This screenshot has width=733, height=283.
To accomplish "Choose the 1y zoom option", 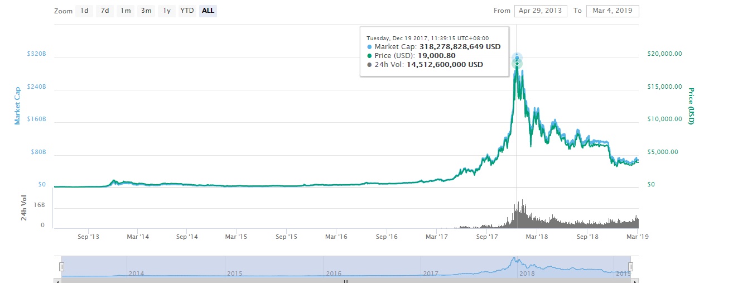I will click(x=166, y=11).
